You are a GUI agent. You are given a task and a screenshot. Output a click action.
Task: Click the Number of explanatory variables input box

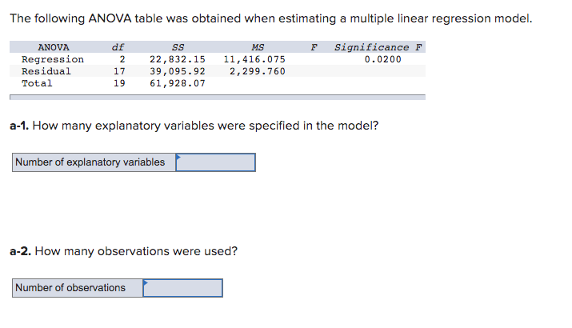[215, 162]
